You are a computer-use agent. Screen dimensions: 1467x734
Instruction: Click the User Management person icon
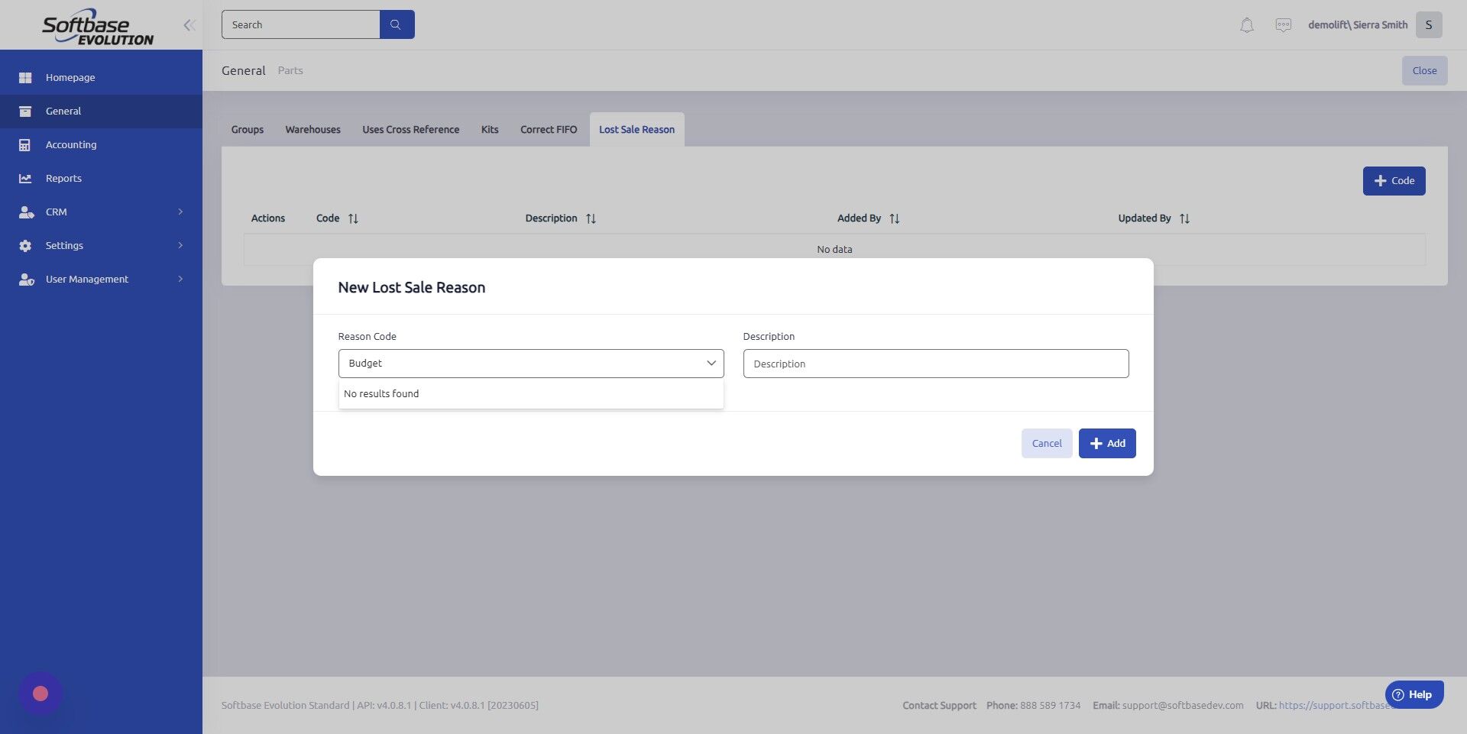[26, 280]
